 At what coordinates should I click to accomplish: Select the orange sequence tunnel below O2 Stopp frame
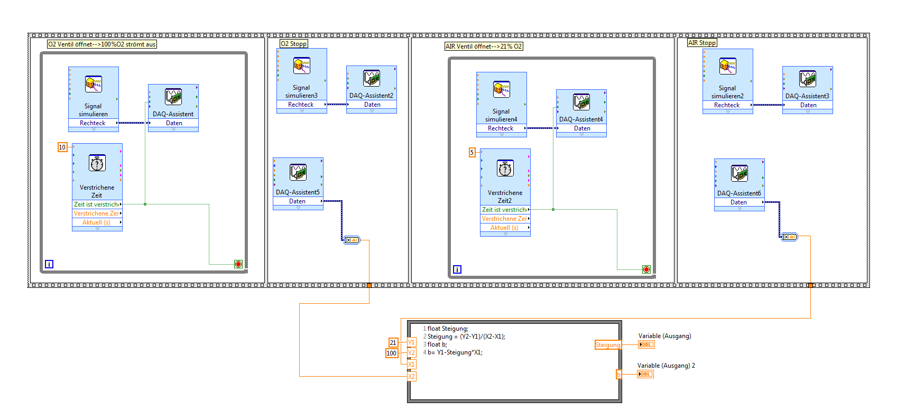[369, 285]
